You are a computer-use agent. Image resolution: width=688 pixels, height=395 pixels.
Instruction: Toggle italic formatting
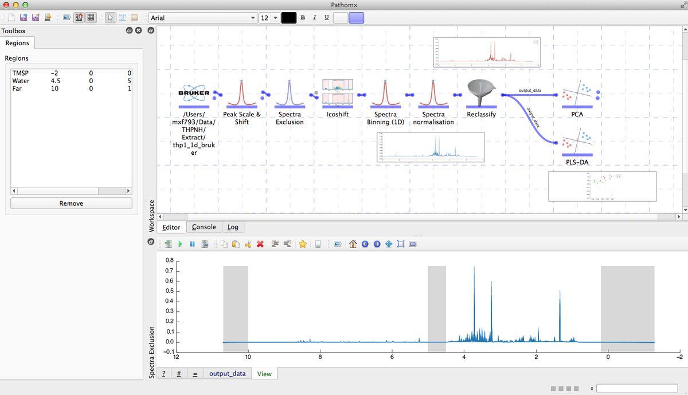314,18
